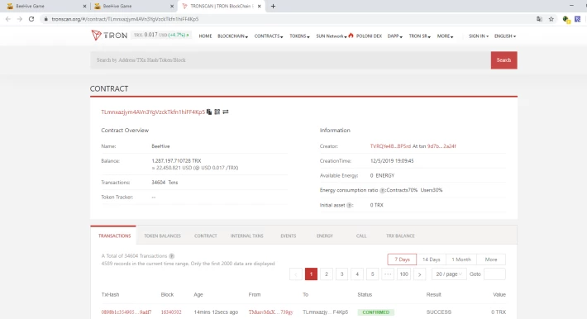Go to page 3 of transactions
Image resolution: width=587 pixels, height=319 pixels.
(341, 274)
